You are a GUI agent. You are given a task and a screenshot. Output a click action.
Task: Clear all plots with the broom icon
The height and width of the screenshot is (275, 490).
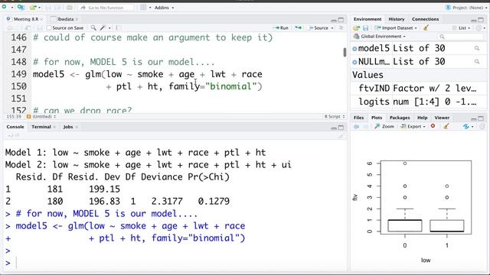point(446,126)
